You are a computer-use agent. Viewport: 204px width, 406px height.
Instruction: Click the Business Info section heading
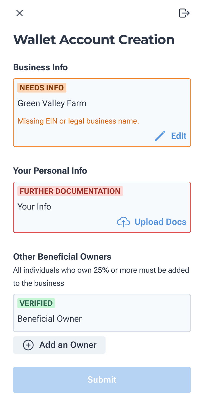tap(41, 67)
